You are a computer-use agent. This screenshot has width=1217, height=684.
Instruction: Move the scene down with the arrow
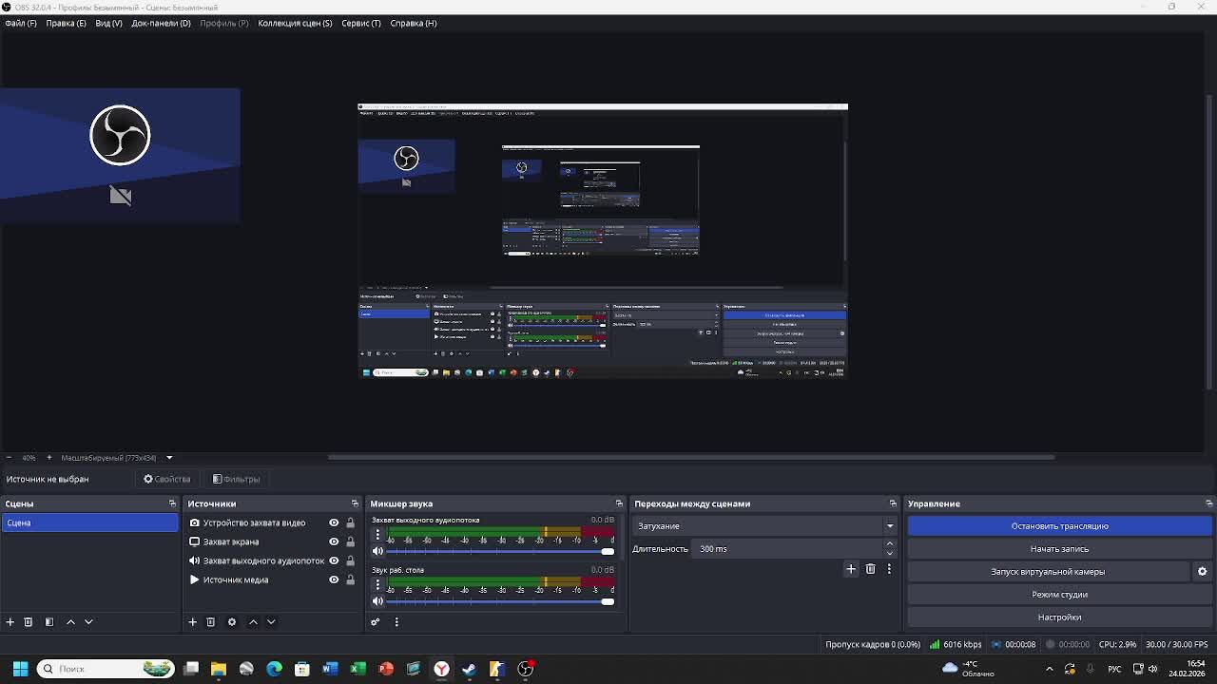88,622
